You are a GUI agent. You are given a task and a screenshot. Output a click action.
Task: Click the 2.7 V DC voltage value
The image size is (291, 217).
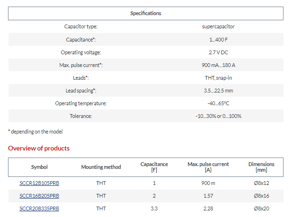[x=218, y=52]
